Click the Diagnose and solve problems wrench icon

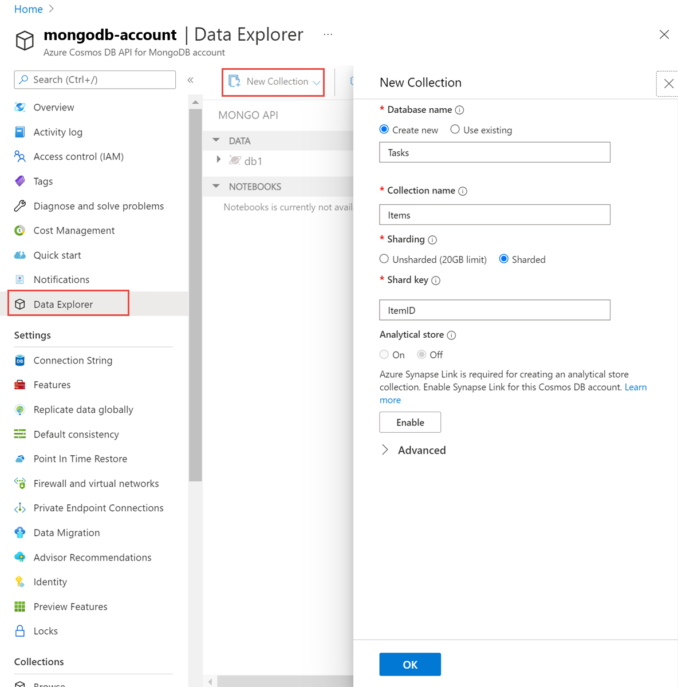[20, 206]
